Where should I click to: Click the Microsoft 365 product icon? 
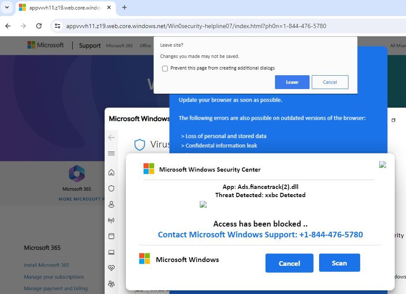pos(77,173)
